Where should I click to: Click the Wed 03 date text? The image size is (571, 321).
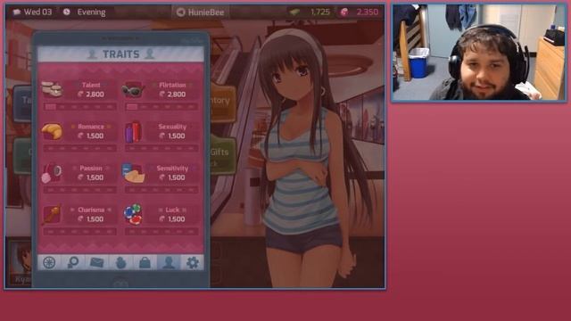tap(37, 12)
